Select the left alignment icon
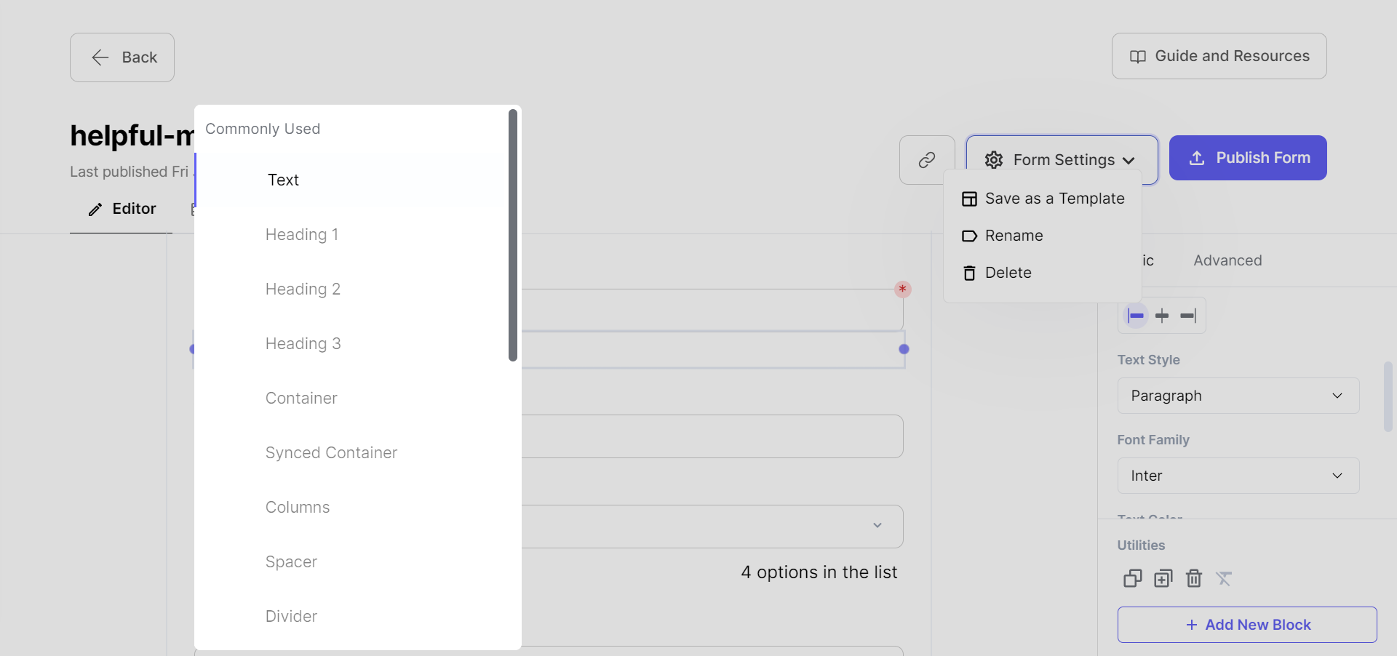 click(1135, 316)
